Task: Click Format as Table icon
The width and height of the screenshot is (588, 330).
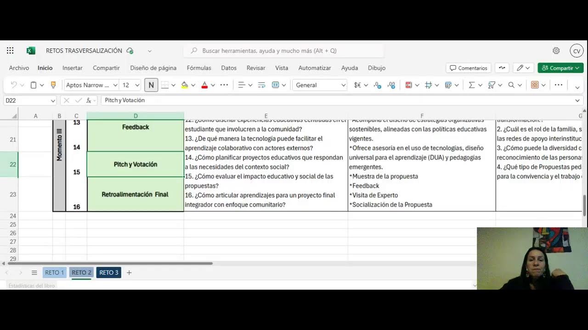Action: coord(448,85)
